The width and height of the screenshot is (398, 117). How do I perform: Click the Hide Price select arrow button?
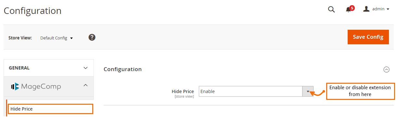click(308, 91)
